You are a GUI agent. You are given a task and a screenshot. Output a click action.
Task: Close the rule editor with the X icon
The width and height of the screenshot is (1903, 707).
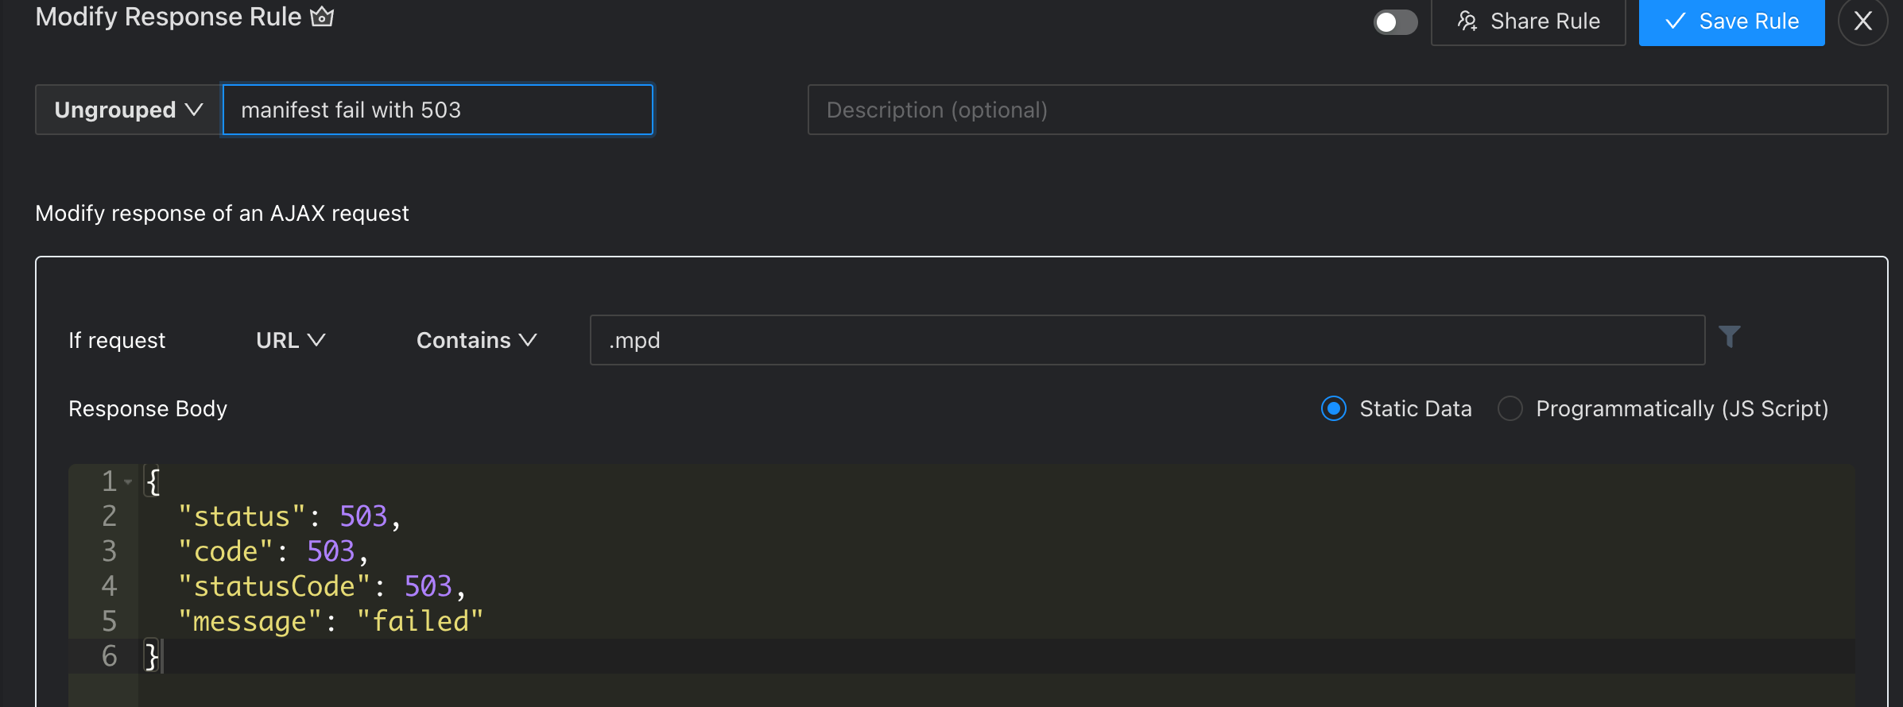[1862, 21]
